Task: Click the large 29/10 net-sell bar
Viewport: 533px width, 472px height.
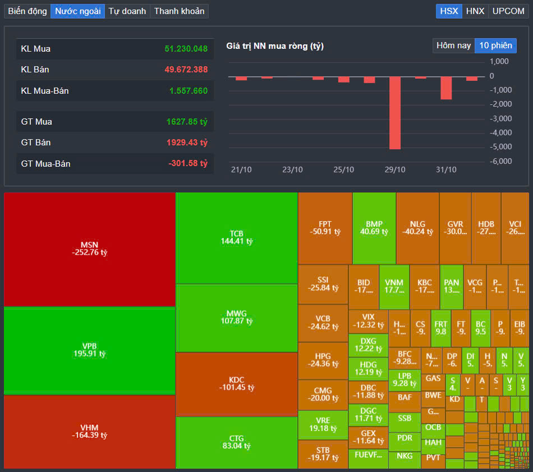Action: click(x=394, y=113)
